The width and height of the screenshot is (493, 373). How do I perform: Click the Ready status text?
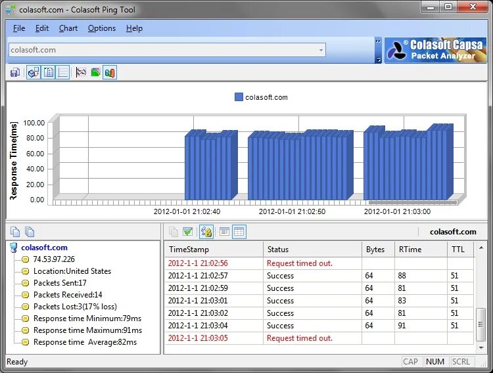click(x=17, y=362)
